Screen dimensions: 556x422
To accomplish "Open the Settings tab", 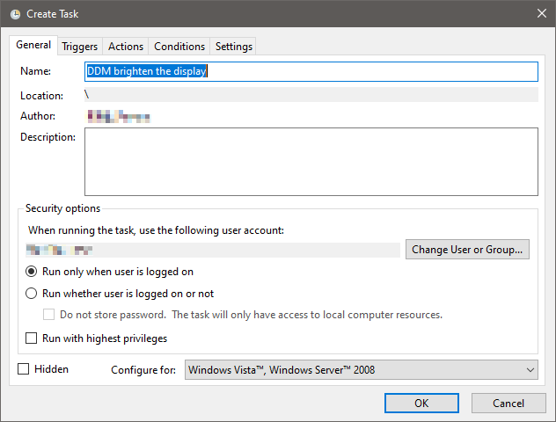I will (x=234, y=47).
